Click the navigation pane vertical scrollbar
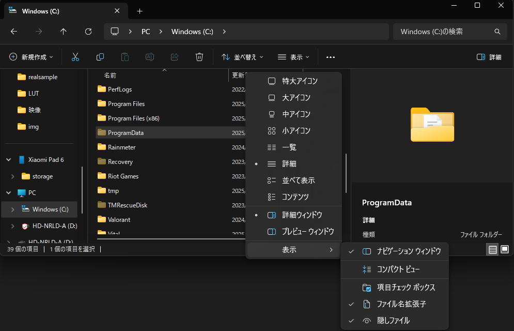 click(82, 190)
